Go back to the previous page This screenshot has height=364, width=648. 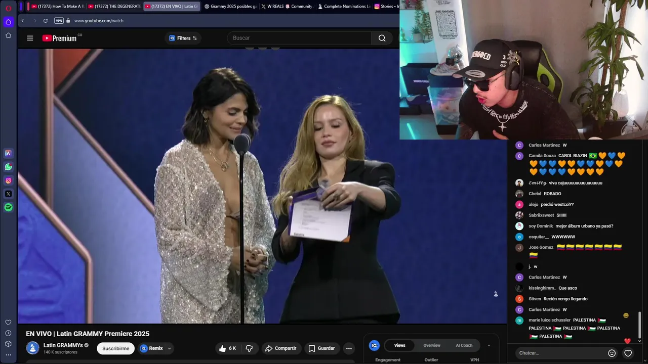tap(22, 21)
